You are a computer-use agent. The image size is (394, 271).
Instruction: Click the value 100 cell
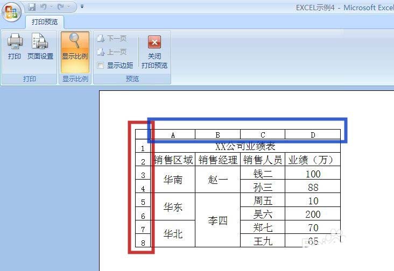(313, 174)
